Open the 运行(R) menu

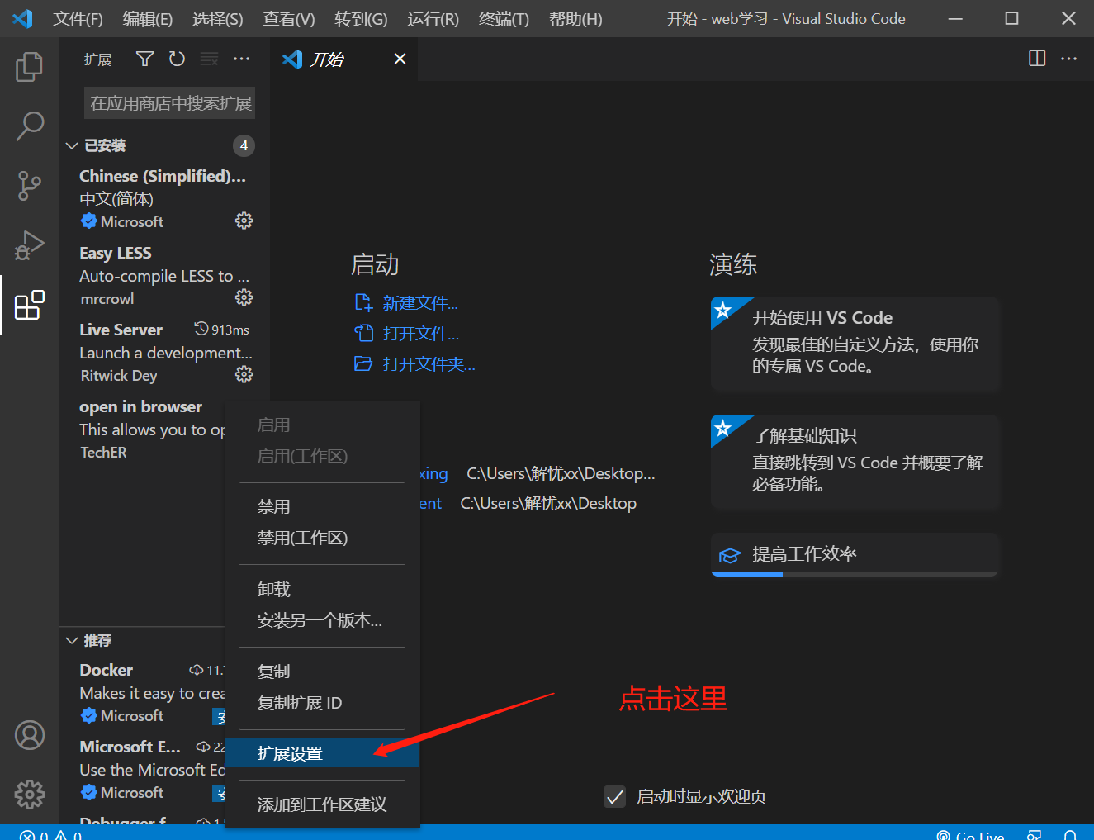point(433,18)
